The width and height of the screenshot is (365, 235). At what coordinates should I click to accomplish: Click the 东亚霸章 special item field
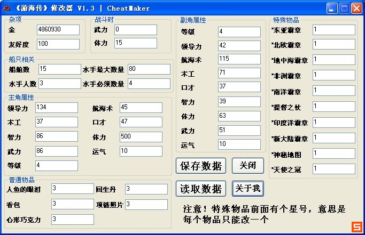(333, 30)
